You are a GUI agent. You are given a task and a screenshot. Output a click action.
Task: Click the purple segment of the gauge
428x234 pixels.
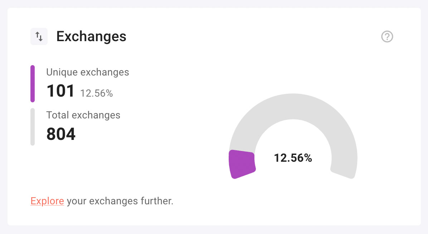(242, 164)
